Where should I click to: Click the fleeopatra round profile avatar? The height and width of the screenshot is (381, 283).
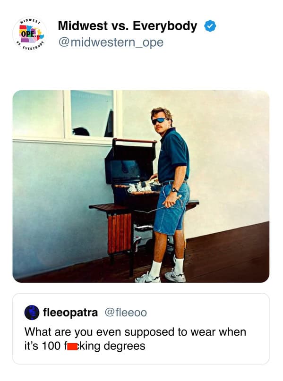click(32, 313)
